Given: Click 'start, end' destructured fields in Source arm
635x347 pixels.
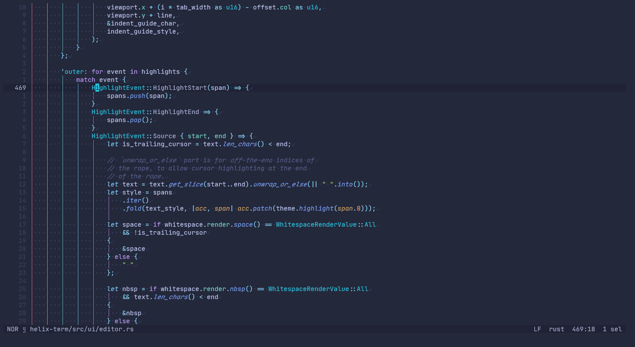Looking at the screenshot, I should coord(207,136).
